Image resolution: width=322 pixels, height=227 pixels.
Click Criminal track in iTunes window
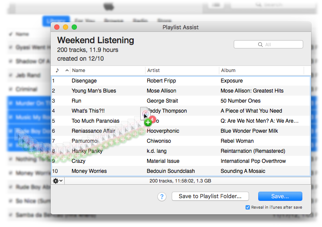tap(27, 89)
